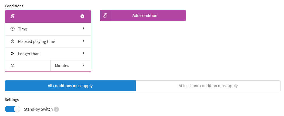Viewport: 284px width, 116px height.
Task: Remove the condition with the X icon
Action: tap(82, 16)
